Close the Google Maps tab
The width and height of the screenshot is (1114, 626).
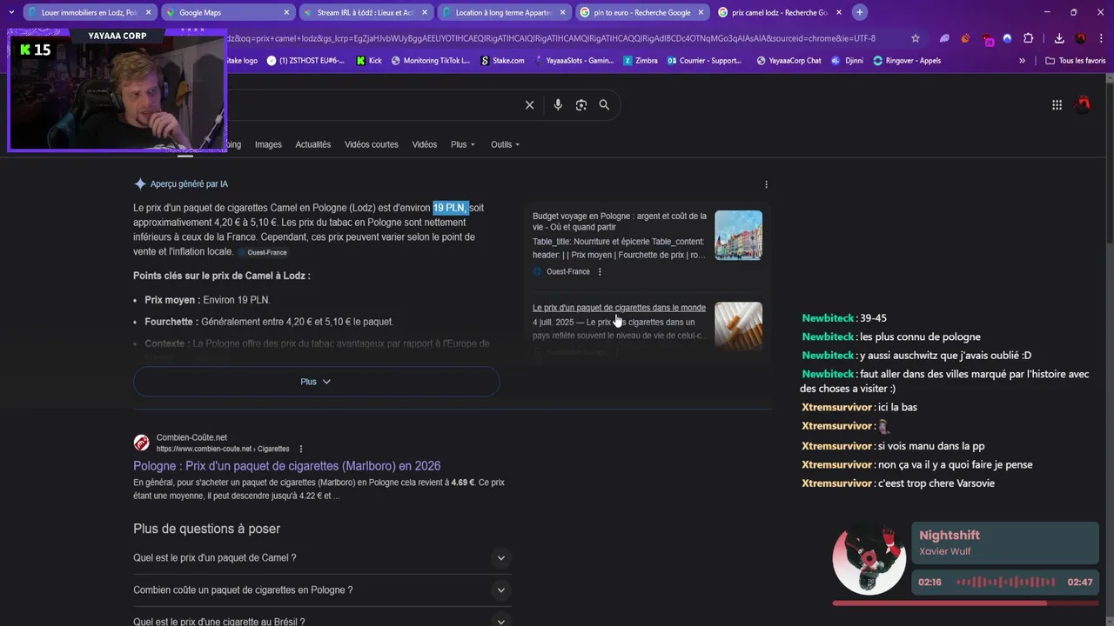tap(286, 12)
